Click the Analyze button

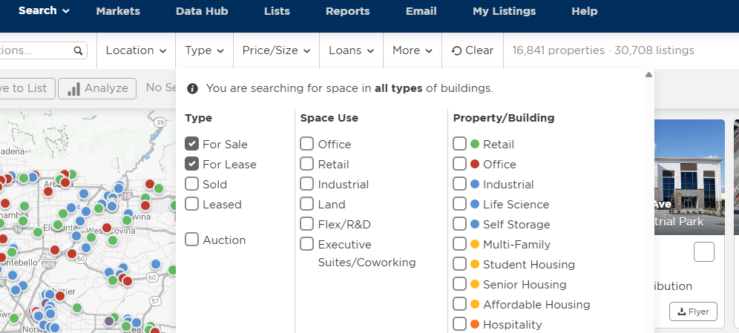[97, 88]
